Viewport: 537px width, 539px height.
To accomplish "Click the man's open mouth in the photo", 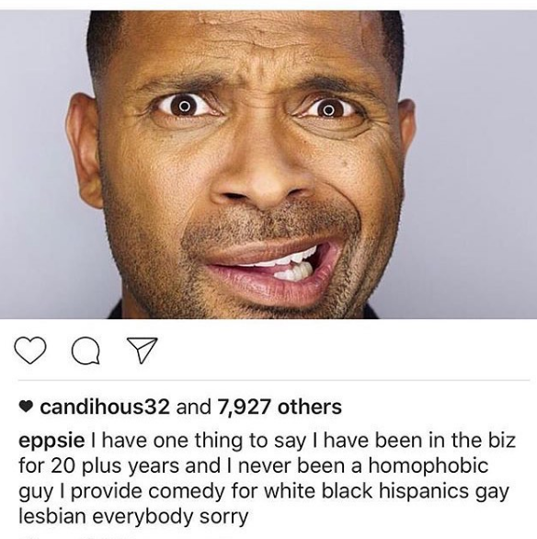I will 275,269.
